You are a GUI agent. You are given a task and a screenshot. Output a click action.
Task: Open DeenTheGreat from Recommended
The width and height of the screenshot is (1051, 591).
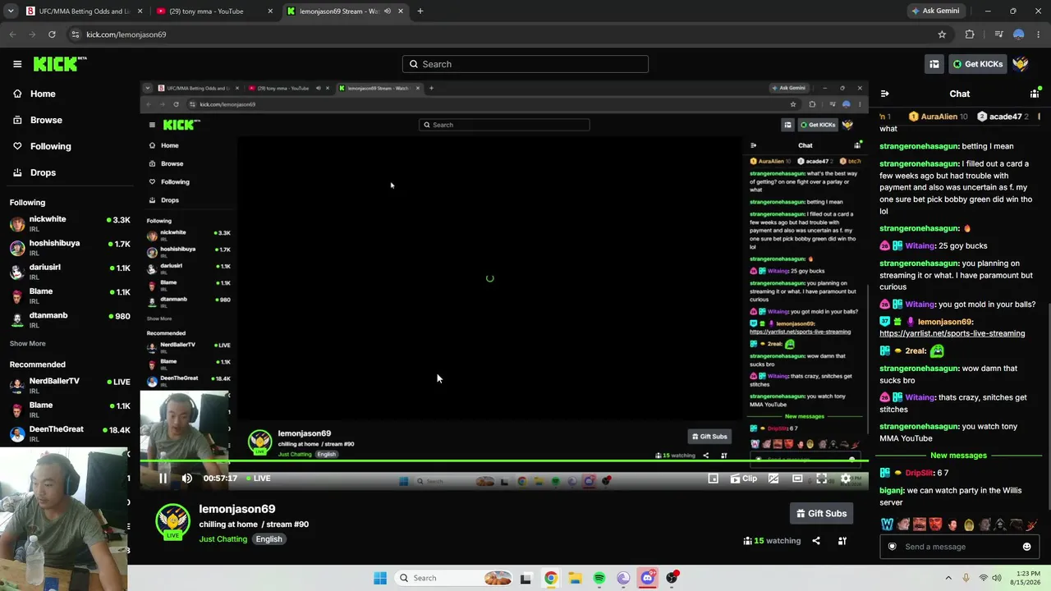tap(70, 433)
